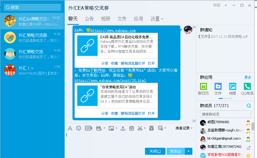Click the chat scroll down arrow
Screen dimensions: 257x158
194,121
